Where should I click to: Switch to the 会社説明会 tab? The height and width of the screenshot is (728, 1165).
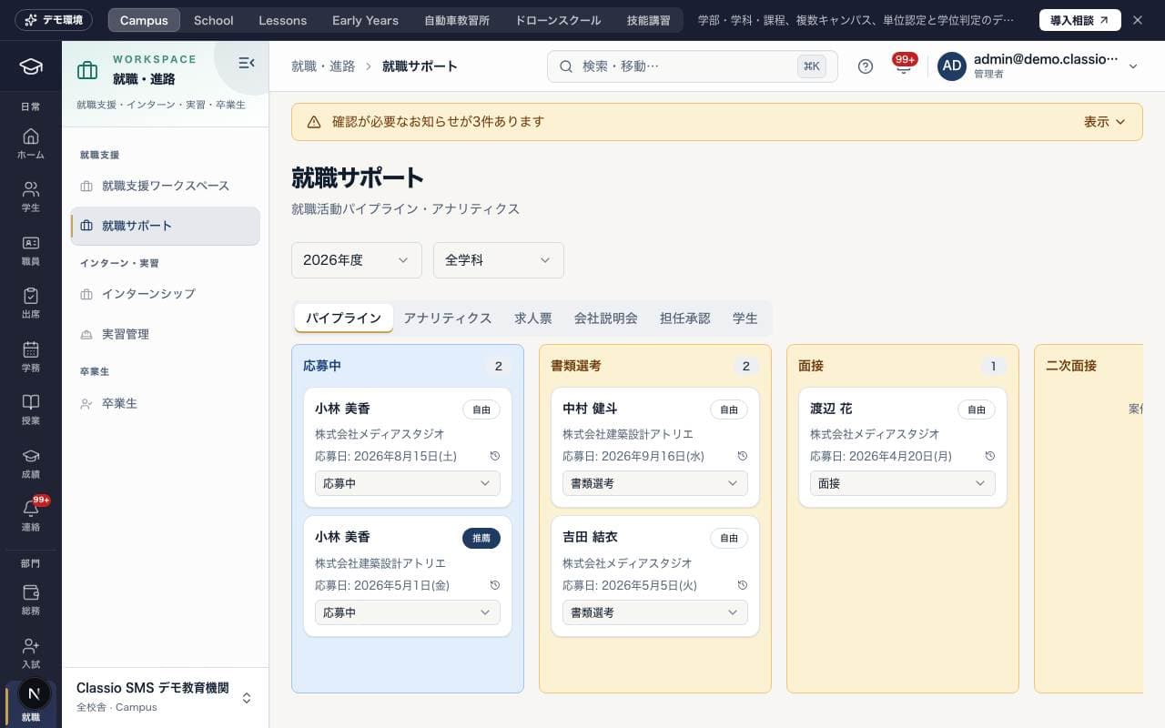click(x=606, y=318)
